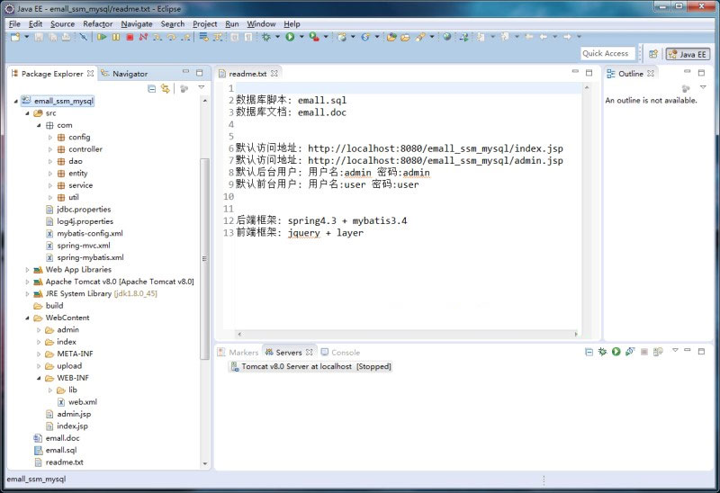This screenshot has width=720, height=493.
Task: Switch to the Java EE perspective
Action: [688, 54]
